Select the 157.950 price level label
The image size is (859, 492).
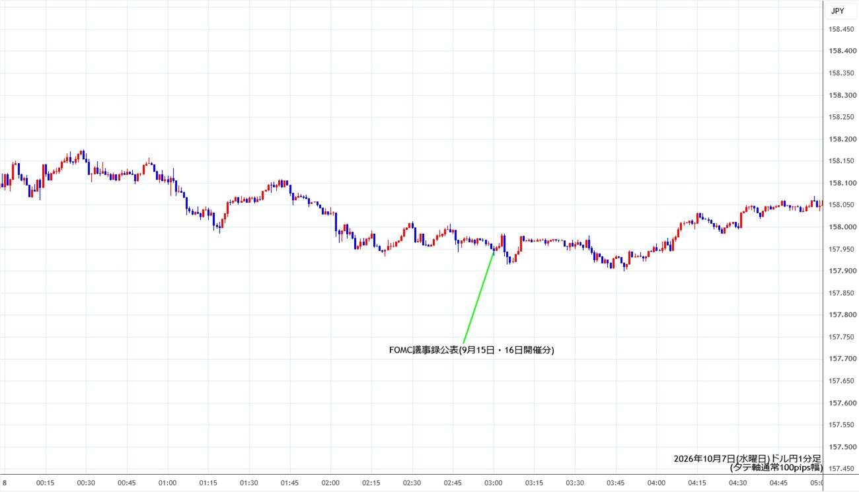[841, 249]
